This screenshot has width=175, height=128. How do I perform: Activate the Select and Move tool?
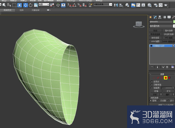(26, 5)
